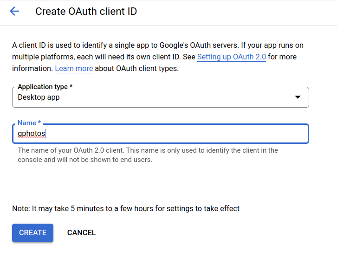
Task: Open the Application type combo box
Action: 160,97
